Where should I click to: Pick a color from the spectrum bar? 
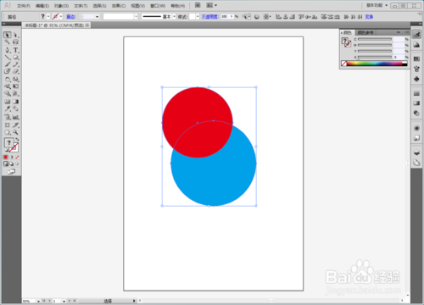[x=377, y=64]
